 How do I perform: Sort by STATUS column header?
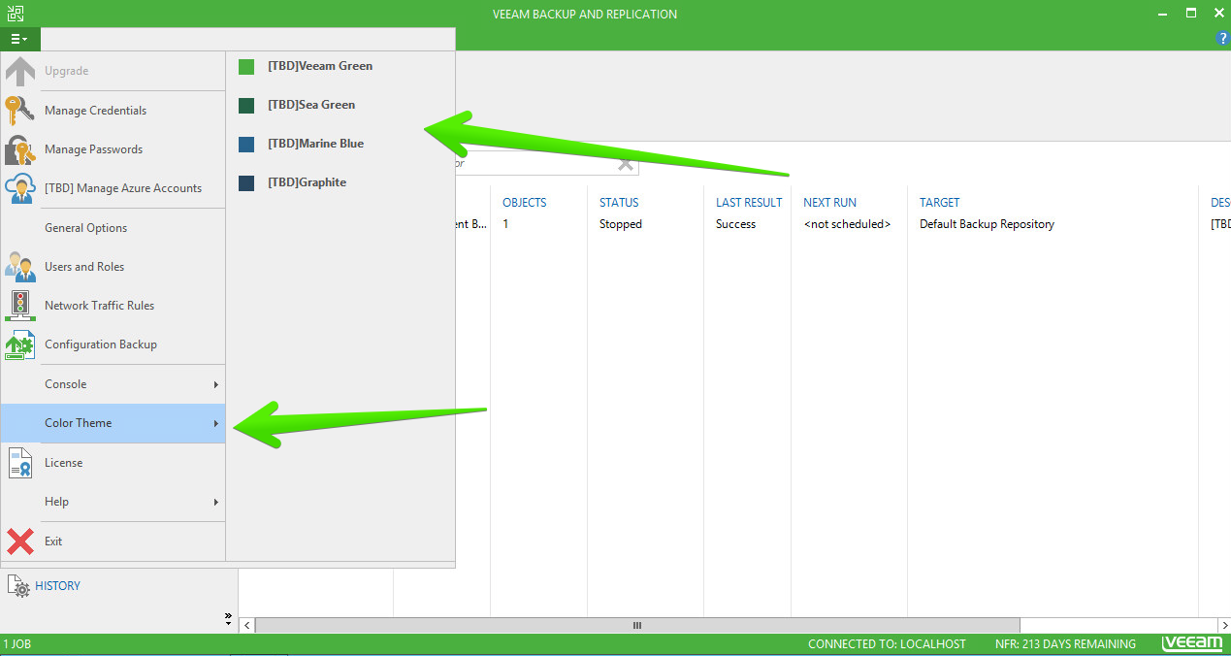(619, 203)
